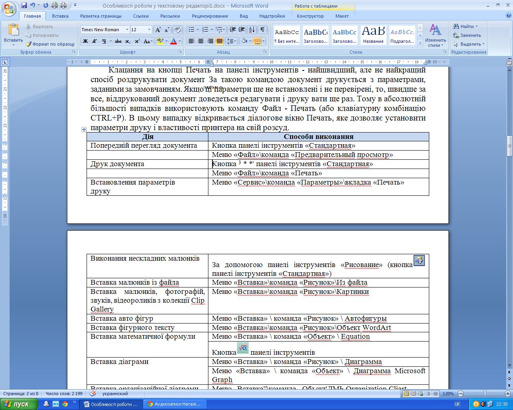Switch to the Рецензирование tab
Viewport: 513px width, 410px height.
click(x=210, y=16)
